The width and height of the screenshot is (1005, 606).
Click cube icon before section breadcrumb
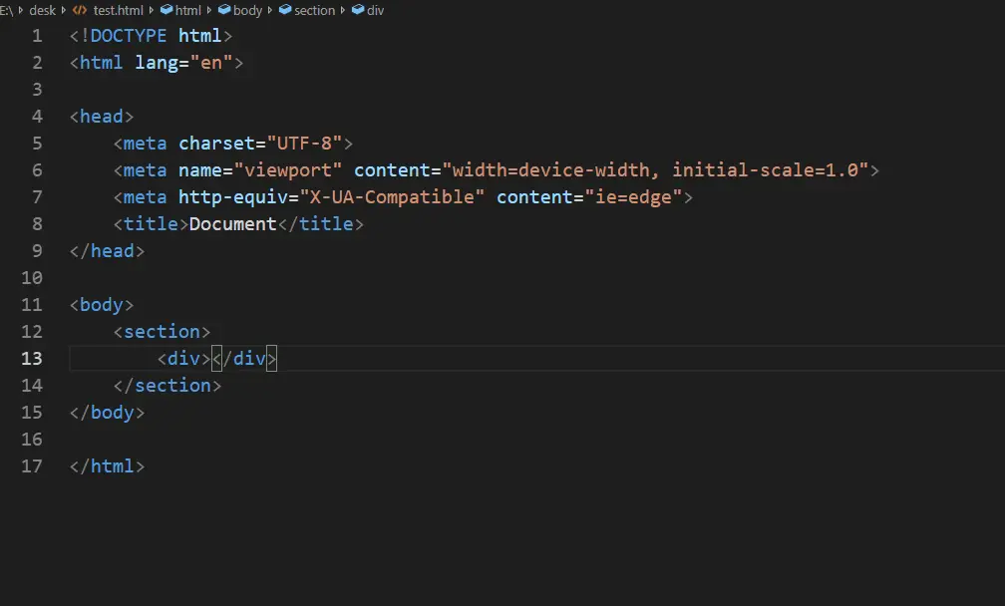click(285, 10)
